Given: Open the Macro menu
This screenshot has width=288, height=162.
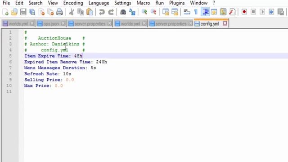Looking at the screenshot, I should [x=143, y=3].
